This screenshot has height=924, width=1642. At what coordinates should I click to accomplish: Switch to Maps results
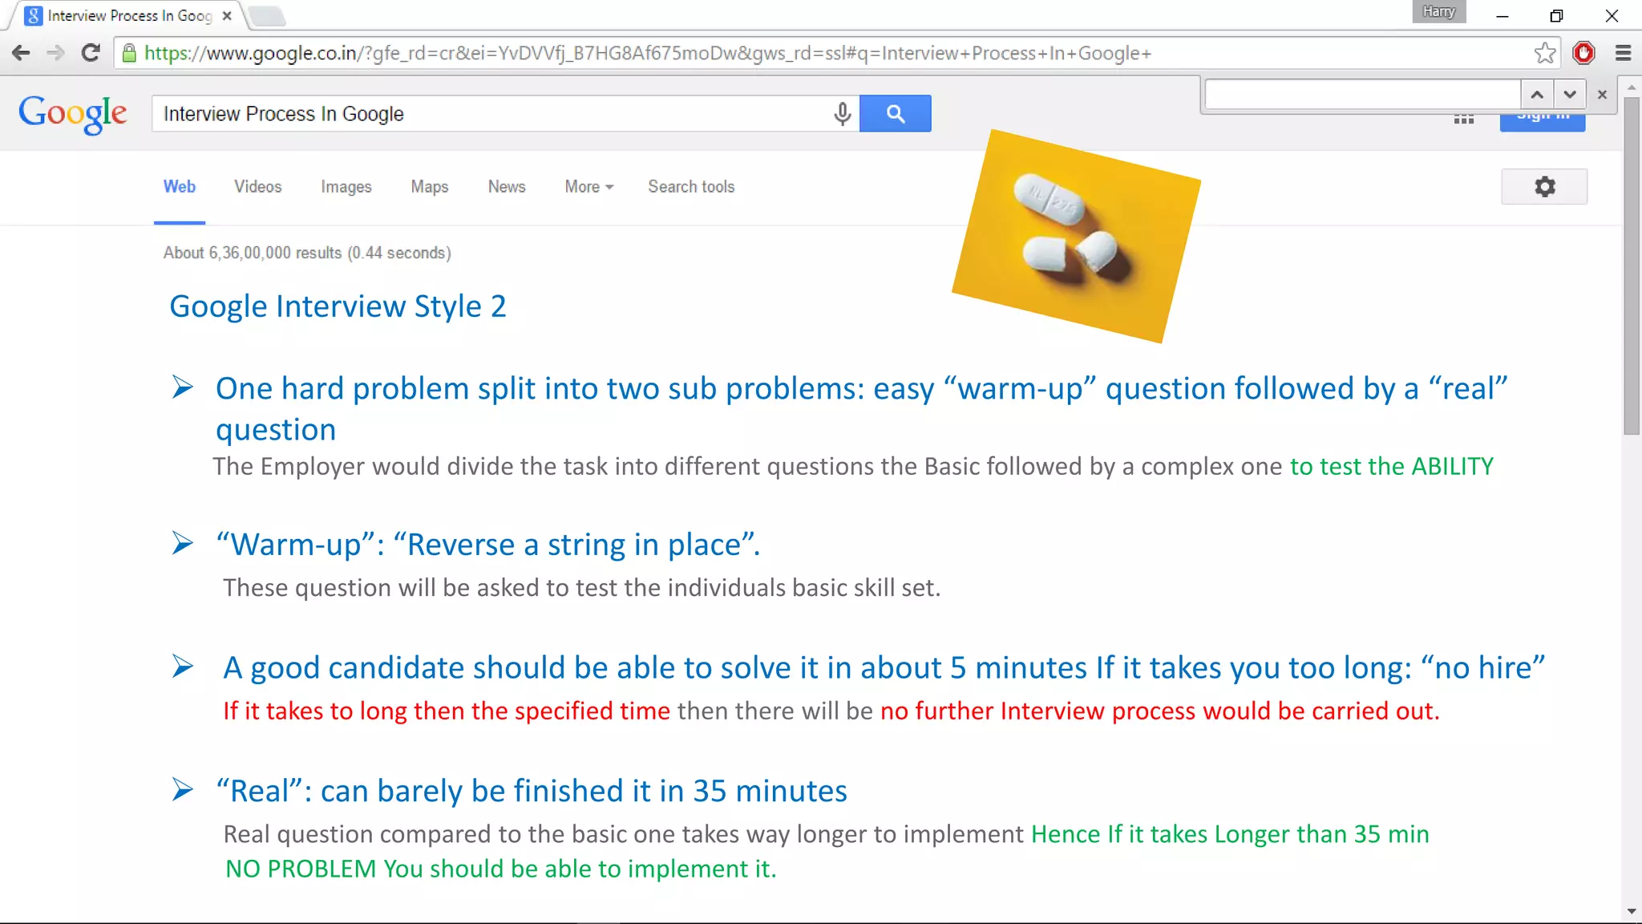(x=430, y=186)
